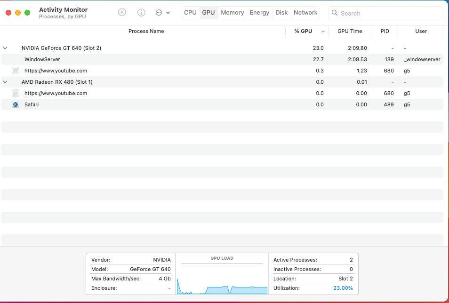Click Max Bandwidth/sec 4 Gb value

click(165, 279)
